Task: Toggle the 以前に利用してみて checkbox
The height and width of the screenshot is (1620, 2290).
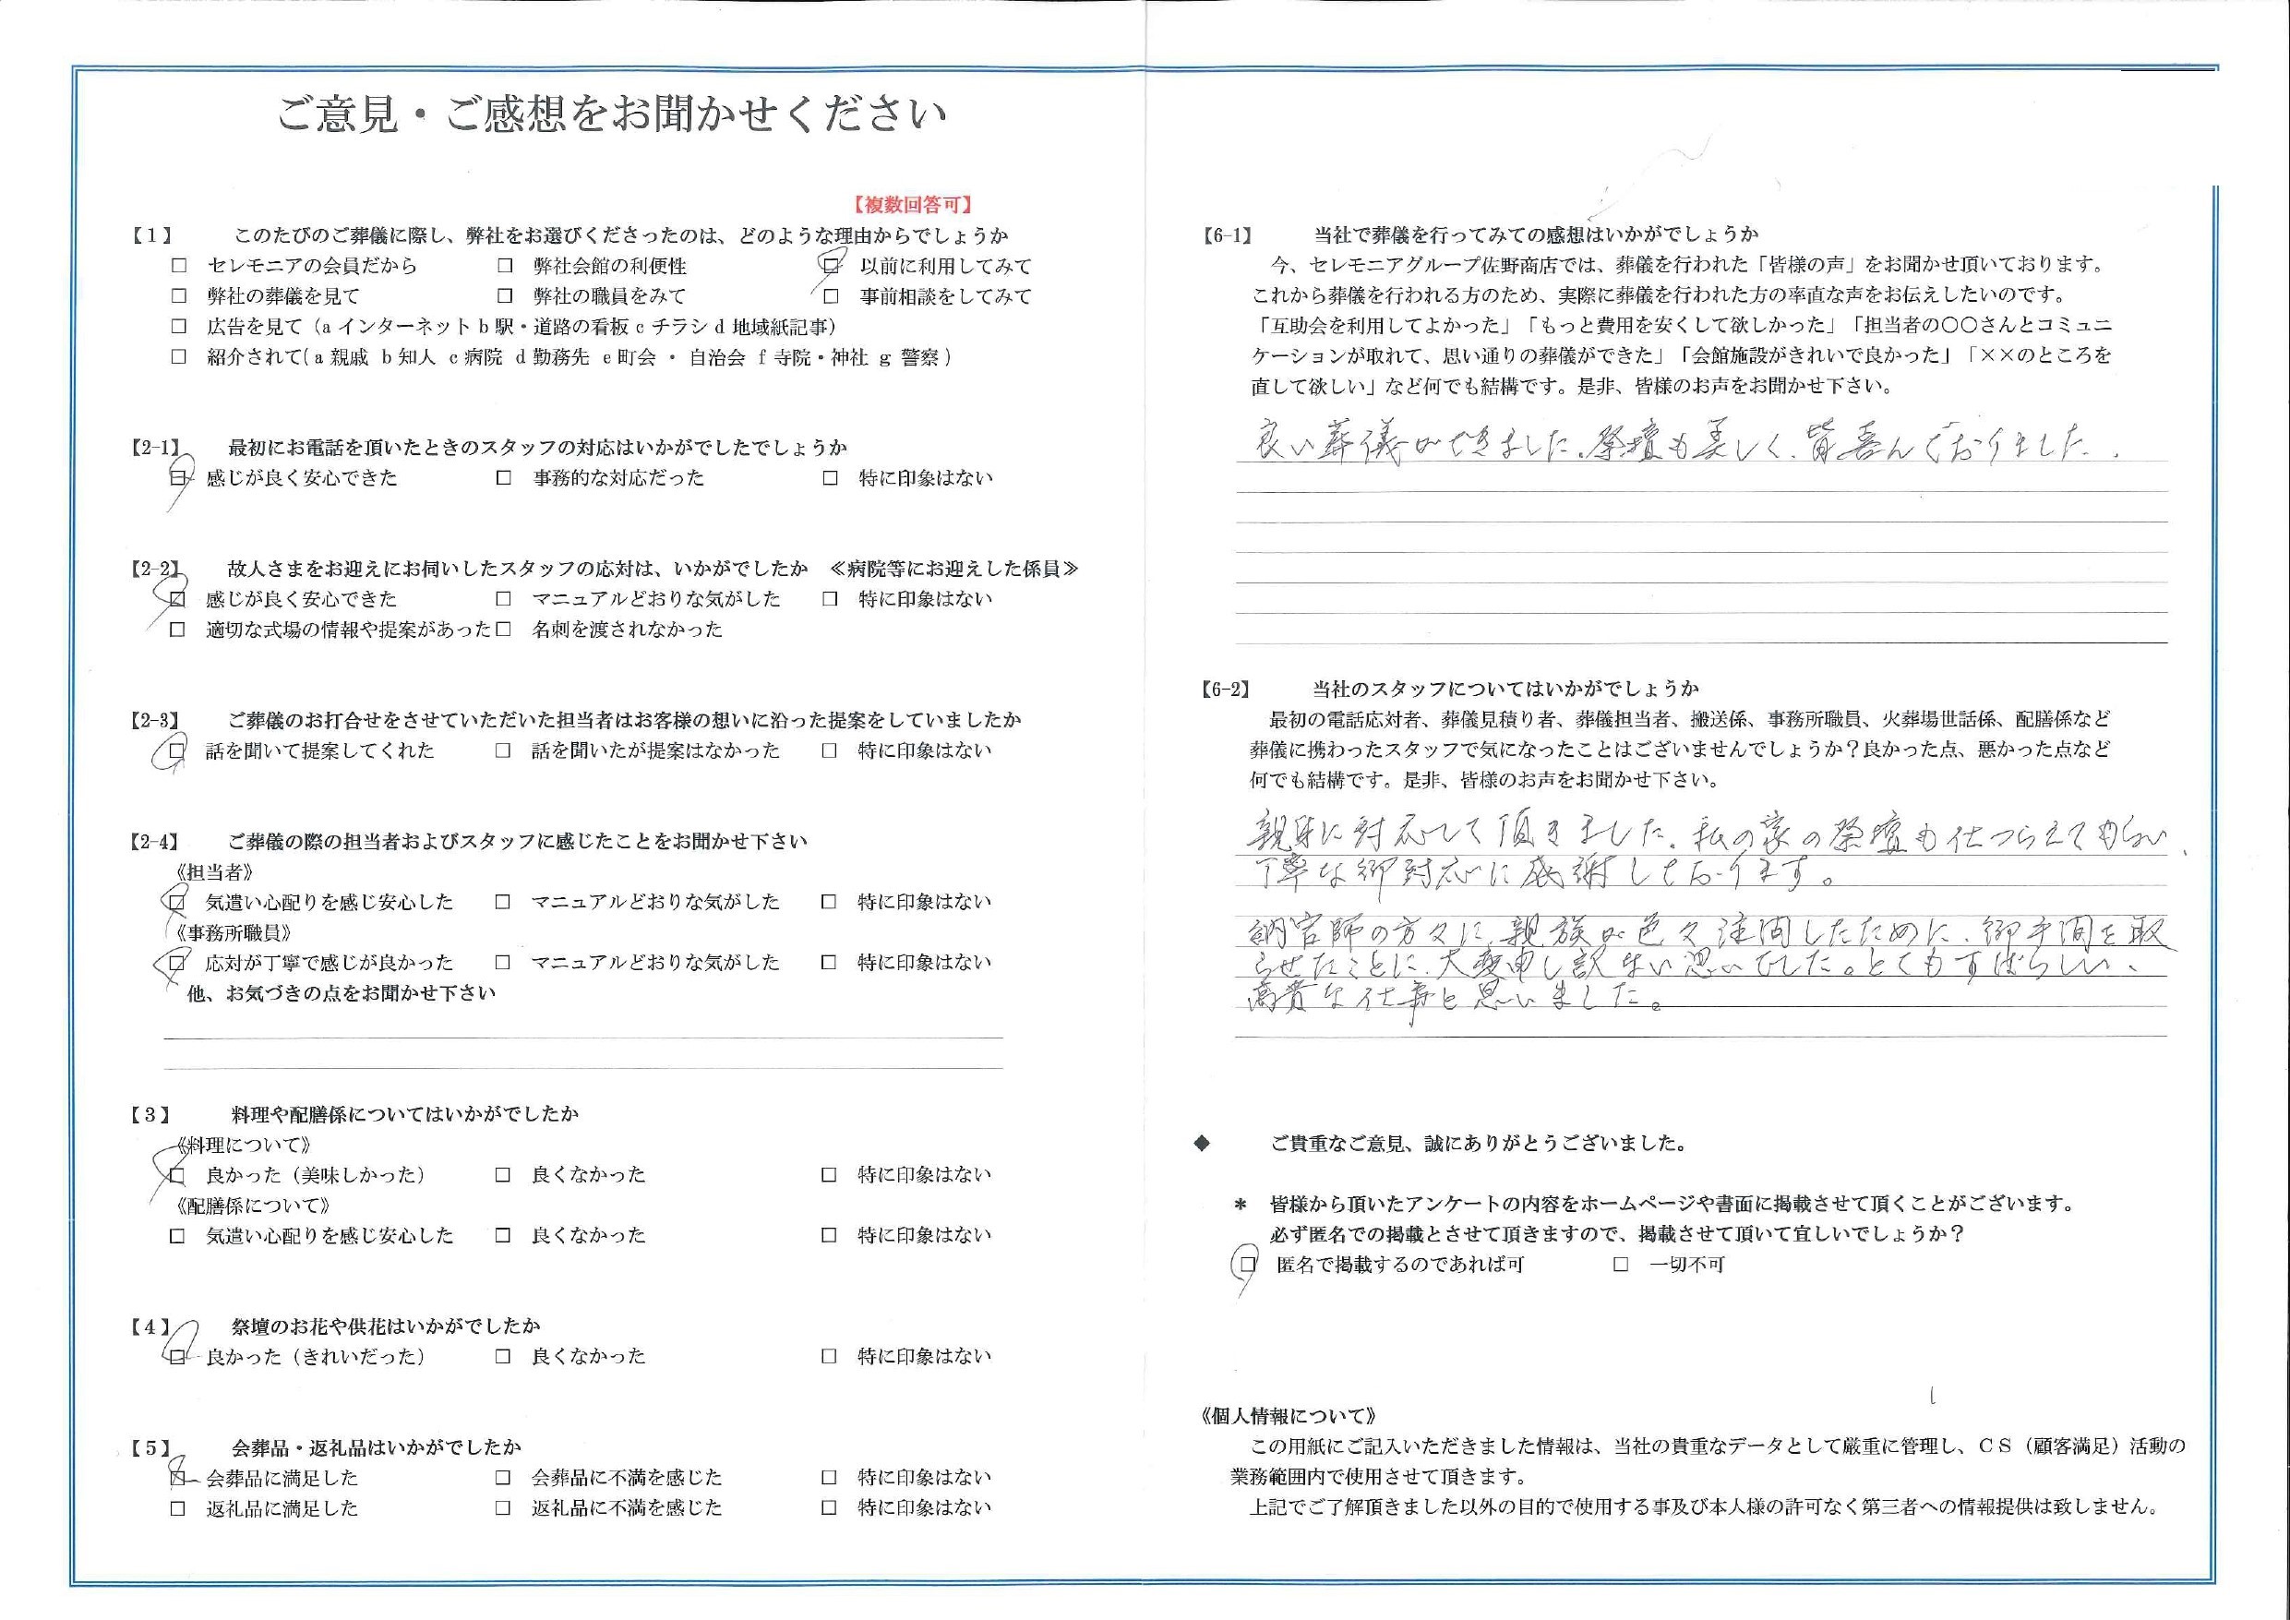Action: (x=831, y=265)
